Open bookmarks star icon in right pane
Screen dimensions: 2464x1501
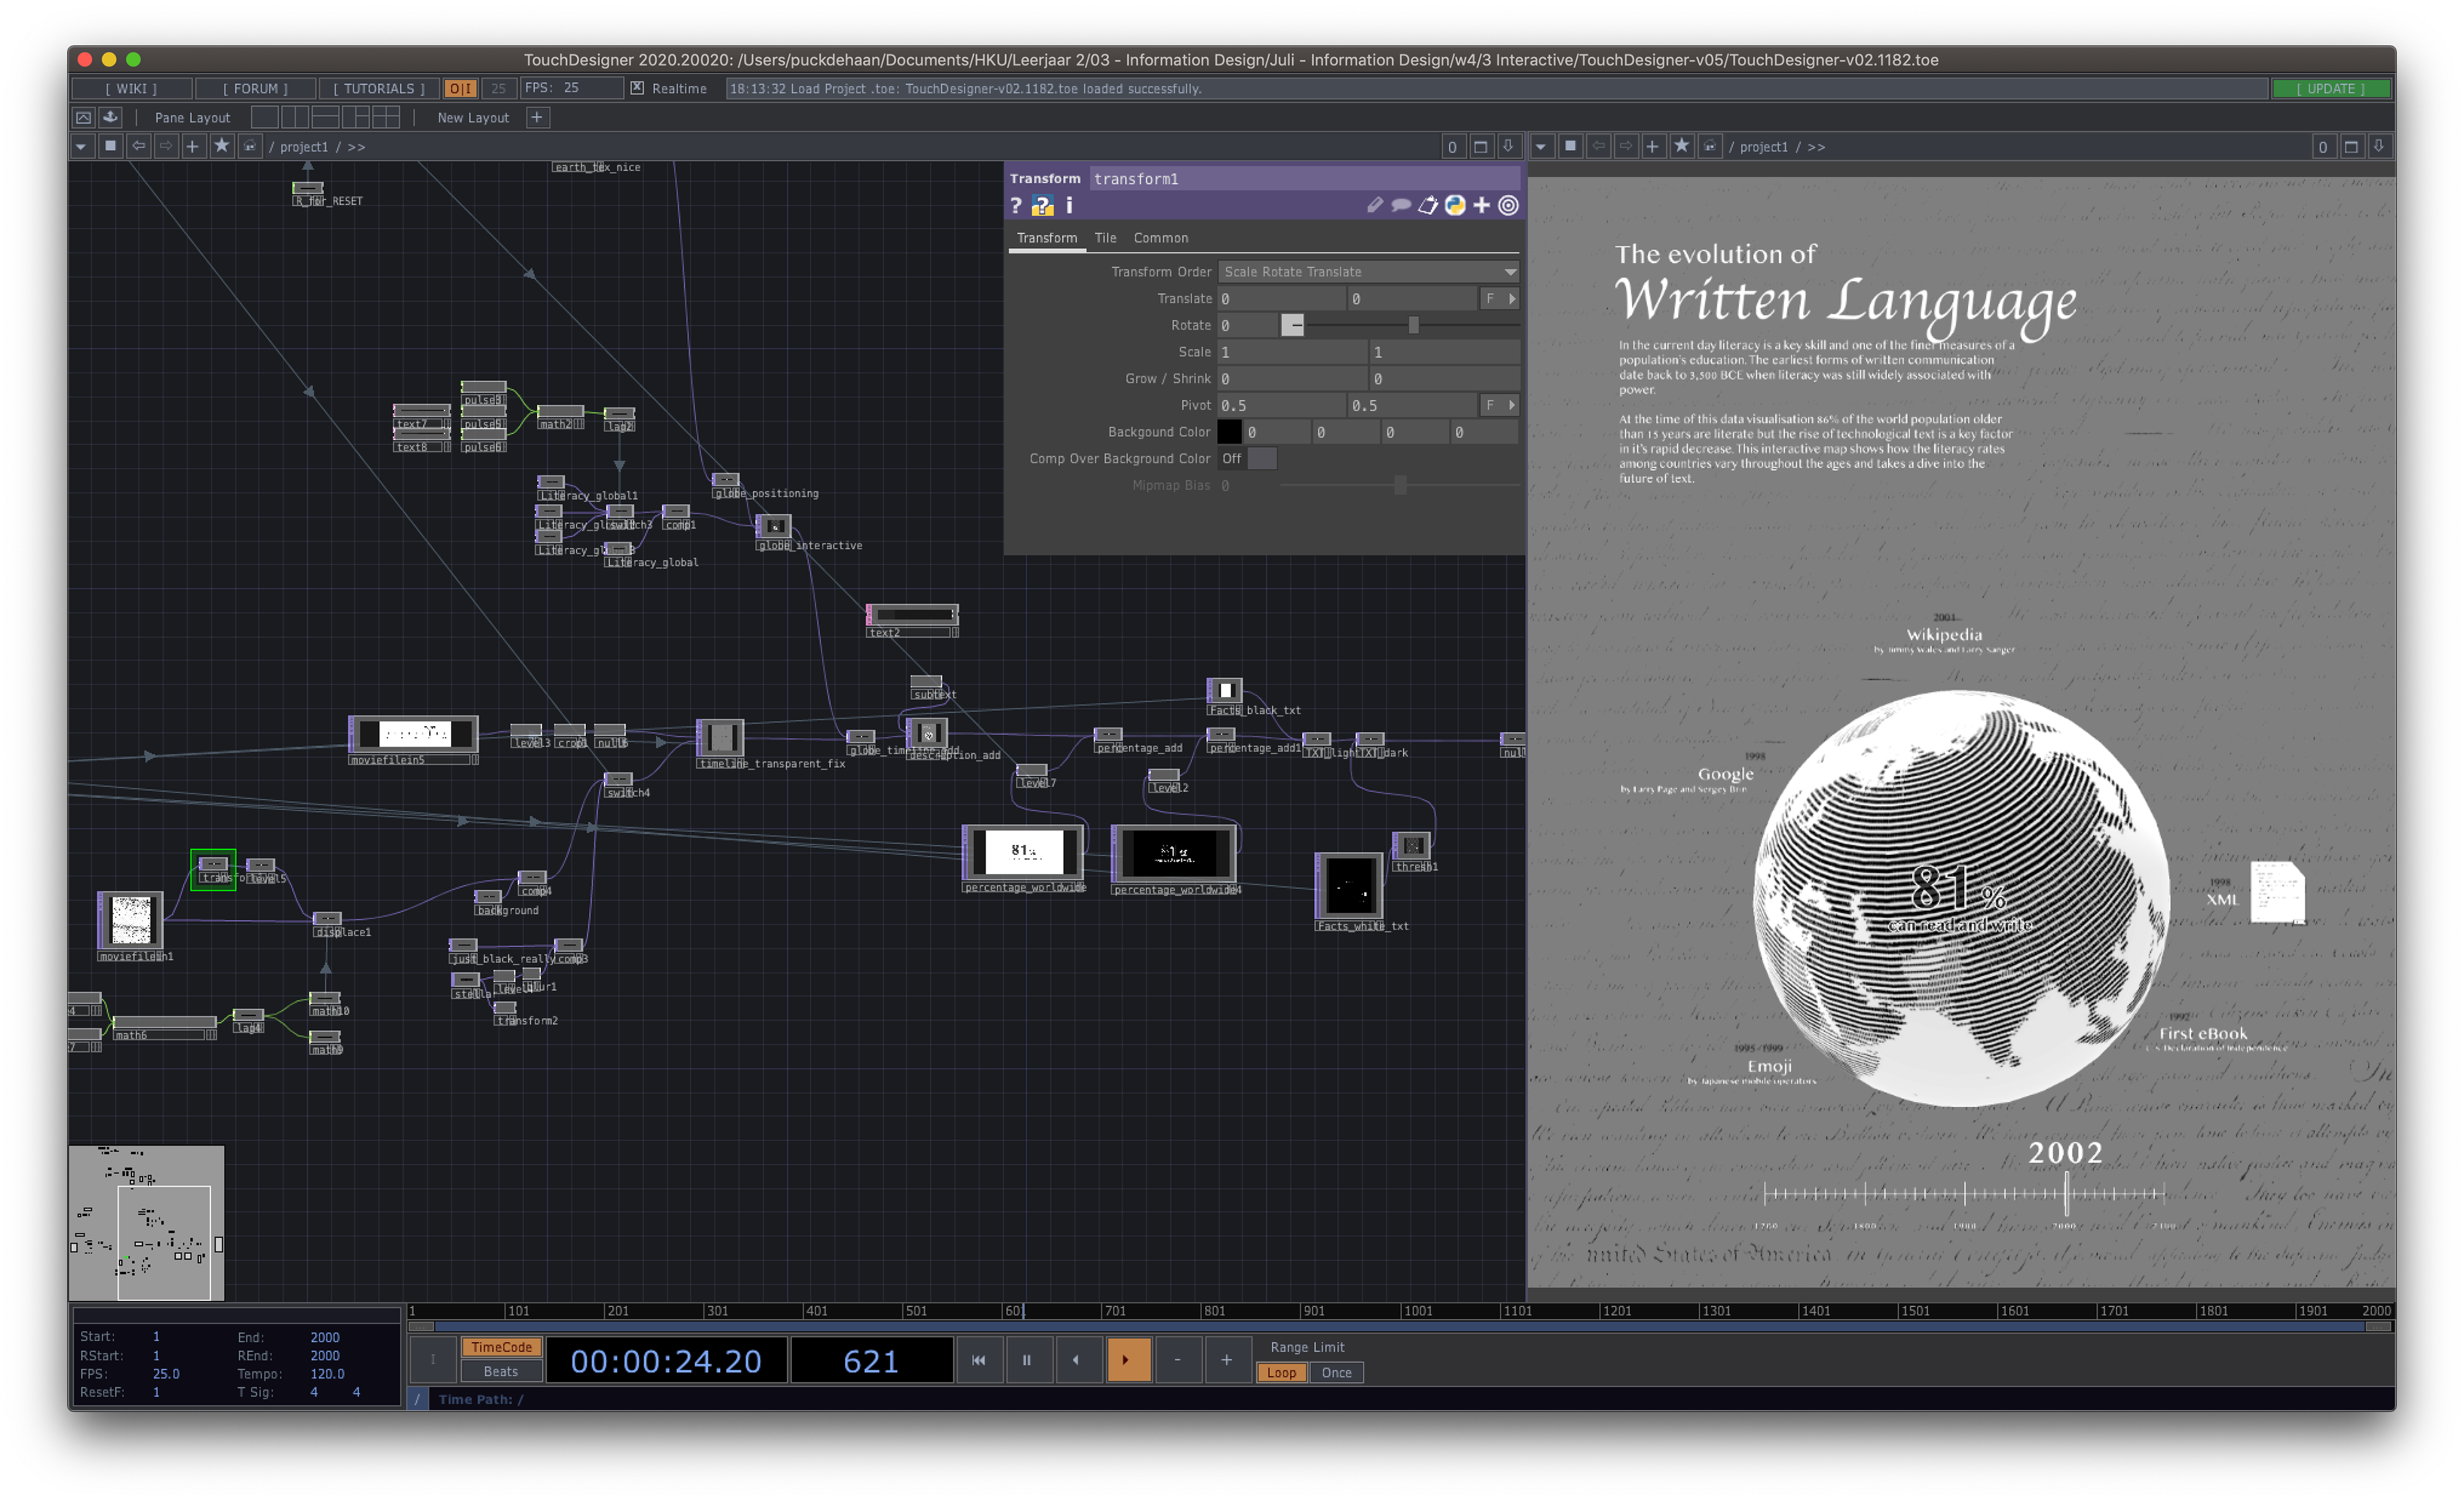click(1681, 147)
